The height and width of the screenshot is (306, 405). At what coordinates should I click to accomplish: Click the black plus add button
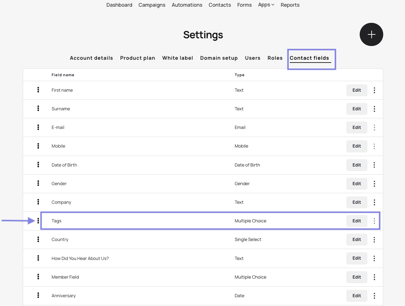click(x=371, y=34)
